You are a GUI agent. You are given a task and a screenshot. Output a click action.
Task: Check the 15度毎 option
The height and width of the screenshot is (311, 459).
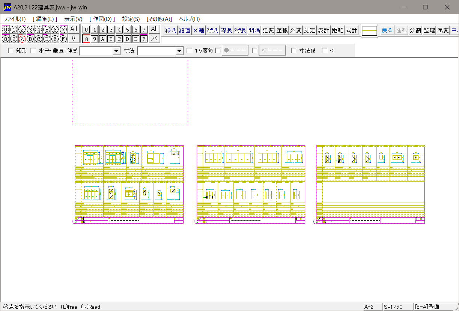pos(190,51)
